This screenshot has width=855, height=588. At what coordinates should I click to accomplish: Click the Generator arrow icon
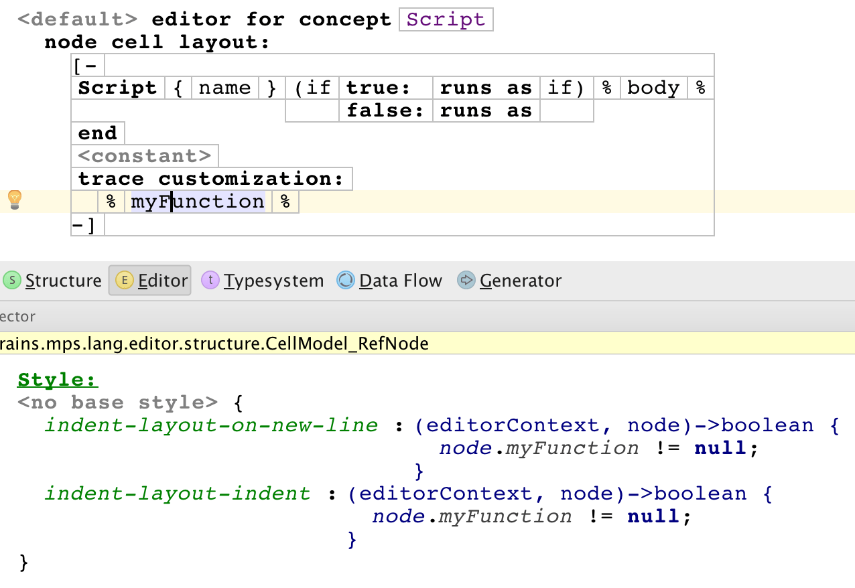pyautogui.click(x=466, y=281)
